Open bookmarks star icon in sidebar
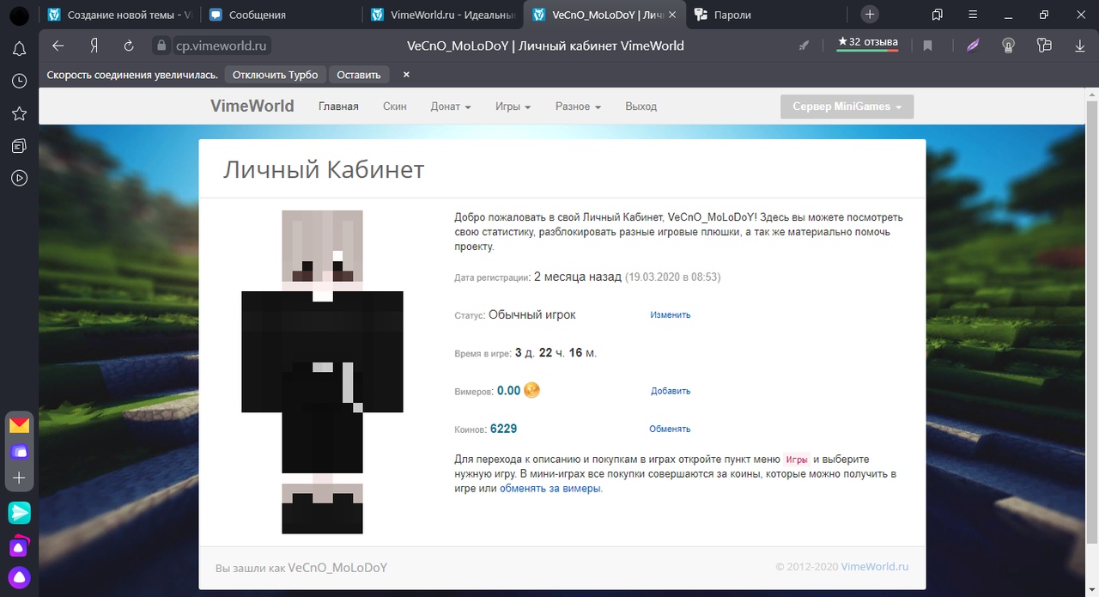The width and height of the screenshot is (1099, 597). point(19,113)
